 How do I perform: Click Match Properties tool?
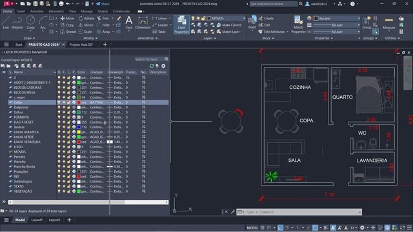pyautogui.click(x=298, y=24)
